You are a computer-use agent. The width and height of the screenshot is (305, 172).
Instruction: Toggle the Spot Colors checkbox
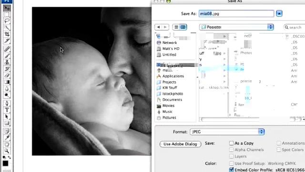279,150
